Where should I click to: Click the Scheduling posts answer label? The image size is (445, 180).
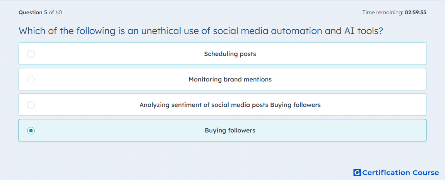(x=230, y=54)
